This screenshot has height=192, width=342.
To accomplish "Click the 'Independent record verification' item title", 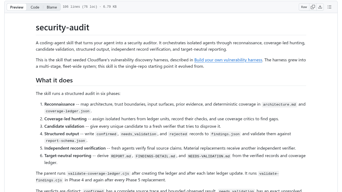I will (x=75, y=148).
